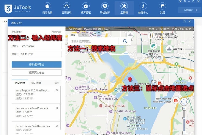The width and height of the screenshot is (202, 135).
Task: Click the shirt skin icon in title bar
Action: (x=180, y=1)
